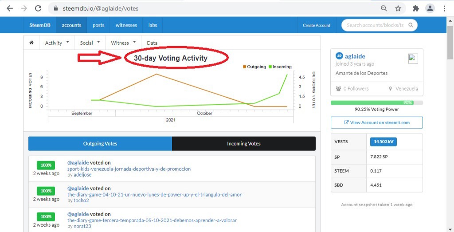Open Chrome three-dot menu

coord(444,8)
